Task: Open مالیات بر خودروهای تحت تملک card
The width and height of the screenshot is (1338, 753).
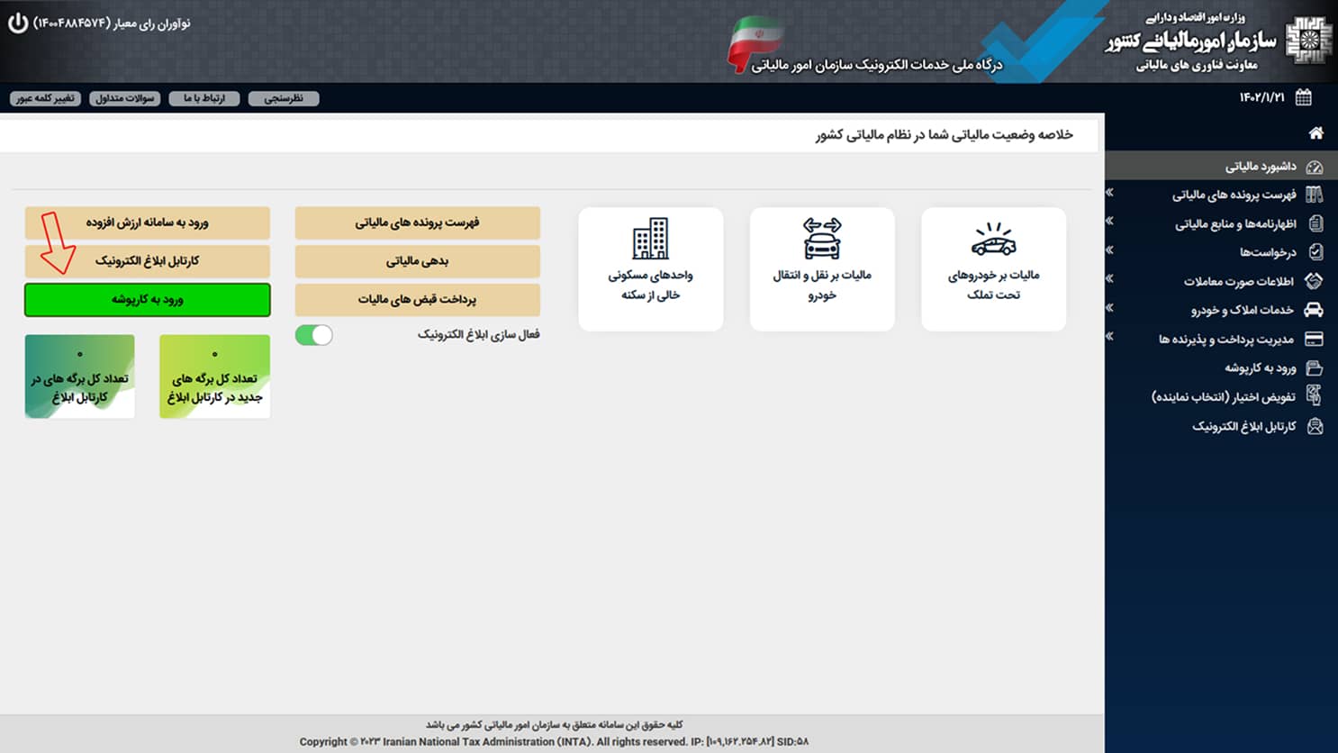Action: (x=993, y=269)
